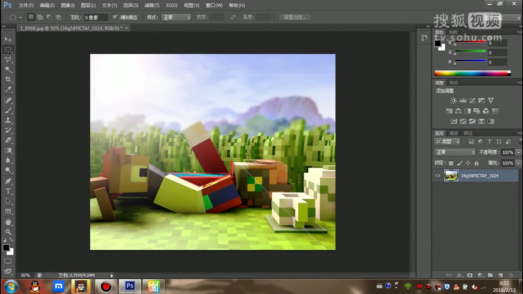Create a new group folder in layers panel
The width and height of the screenshot is (523, 294).
[490, 275]
